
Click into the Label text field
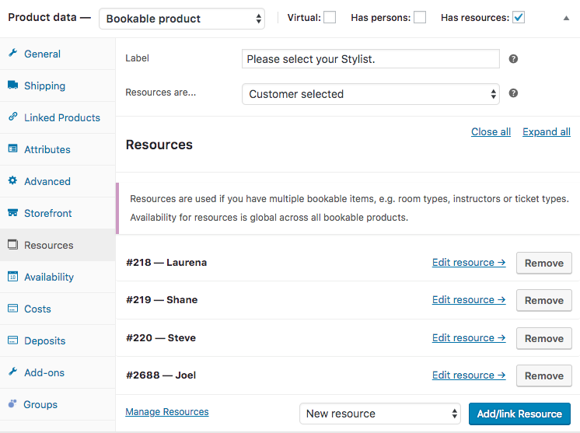coord(370,59)
